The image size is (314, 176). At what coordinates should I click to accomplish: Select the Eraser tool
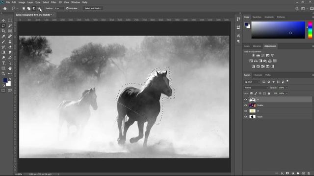[x=10, y=47]
